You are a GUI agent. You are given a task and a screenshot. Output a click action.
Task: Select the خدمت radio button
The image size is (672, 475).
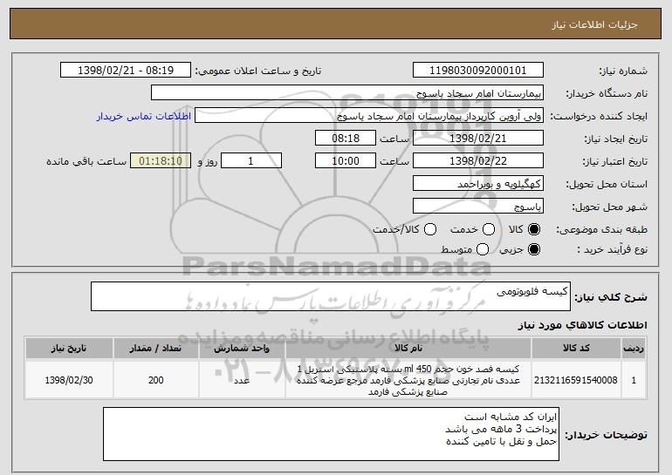[489, 230]
